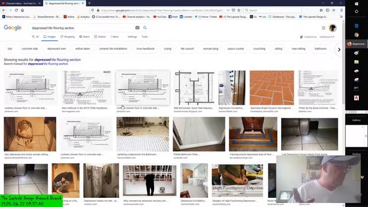Viewport: 368px width, 207px height.
Task: Switch to the News results tab
Action: (85, 37)
